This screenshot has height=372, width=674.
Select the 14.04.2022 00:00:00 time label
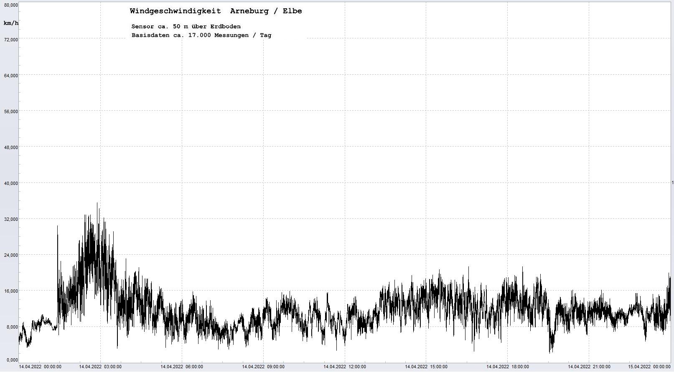click(x=40, y=367)
